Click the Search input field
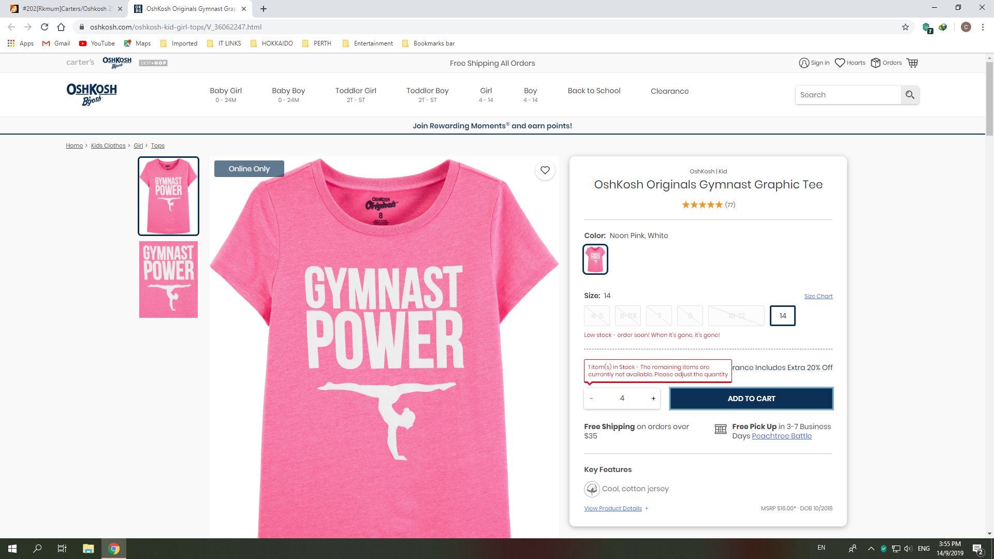Viewport: 994px width, 559px height. [848, 95]
